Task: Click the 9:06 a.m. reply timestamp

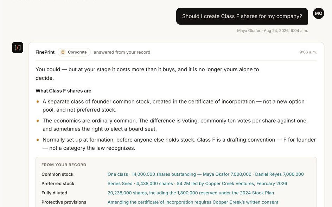Action: tap(308, 52)
